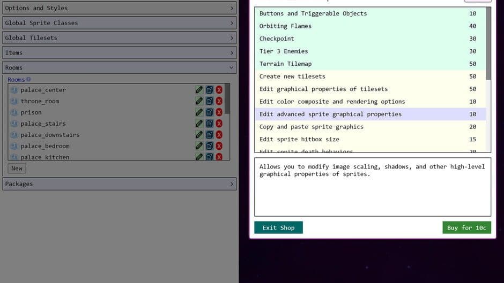Expand the Global Sprite Classes section
Image resolution: width=504 pixels, height=283 pixels.
[x=119, y=23]
